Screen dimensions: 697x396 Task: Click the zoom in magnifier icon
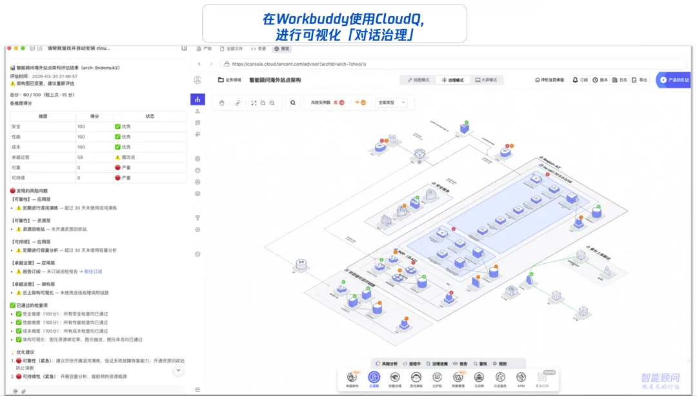click(272, 103)
